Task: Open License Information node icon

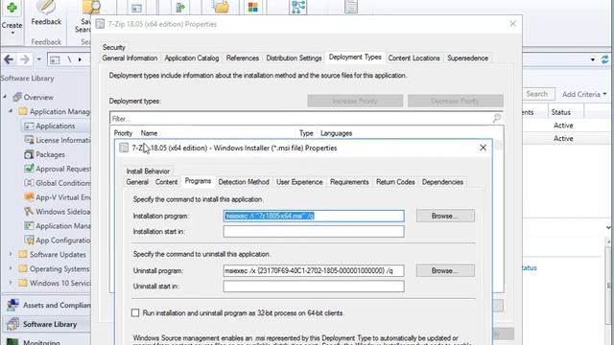Action: [29, 140]
